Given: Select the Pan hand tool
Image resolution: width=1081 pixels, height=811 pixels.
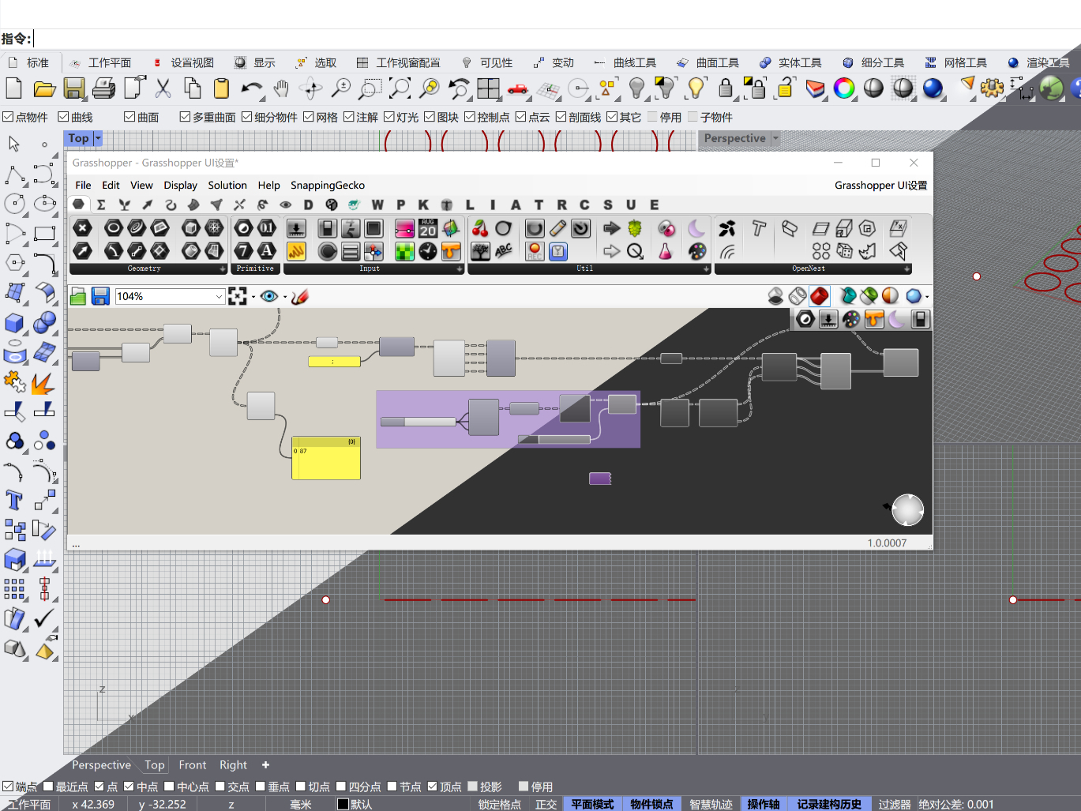Looking at the screenshot, I should click(x=281, y=88).
